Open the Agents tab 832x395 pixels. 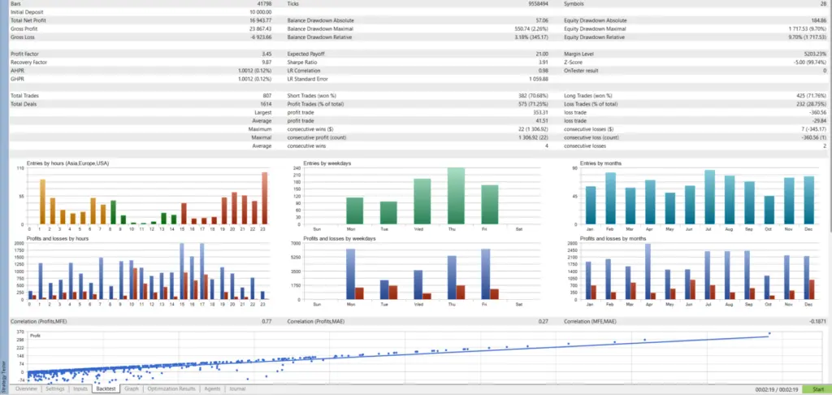pos(212,389)
